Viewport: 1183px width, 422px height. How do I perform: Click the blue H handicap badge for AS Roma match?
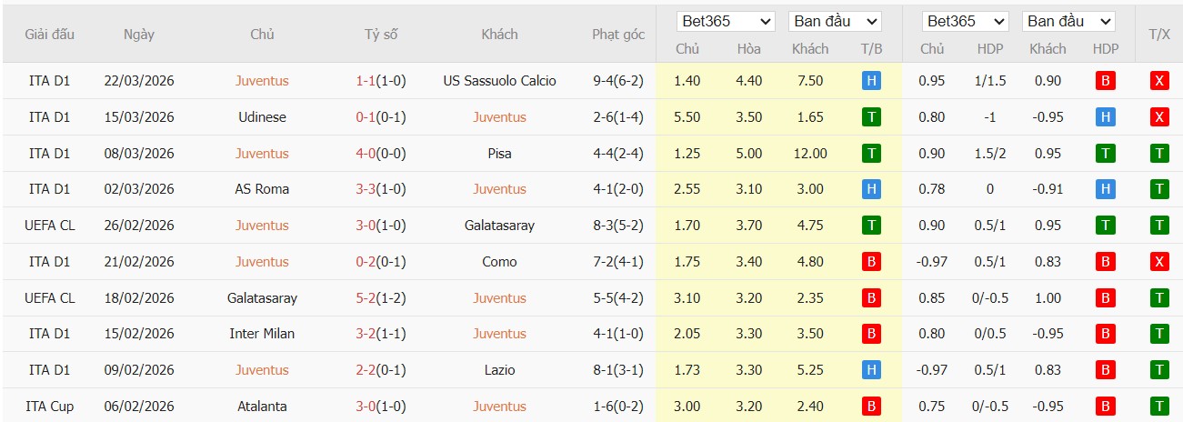coord(1106,189)
